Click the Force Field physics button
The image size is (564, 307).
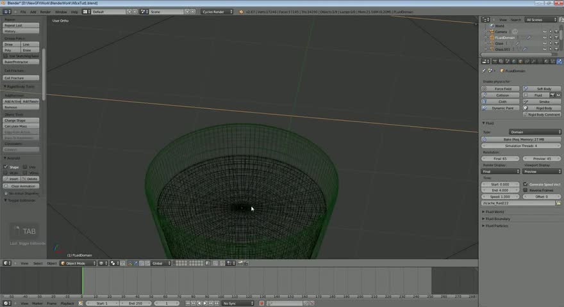(x=501, y=89)
